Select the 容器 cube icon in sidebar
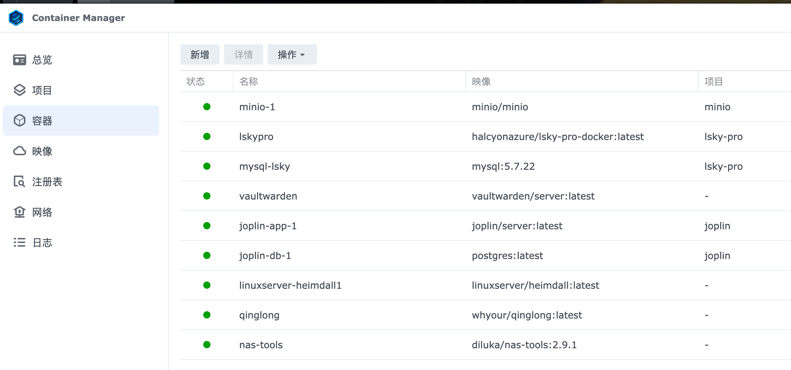This screenshot has width=791, height=370. point(20,120)
